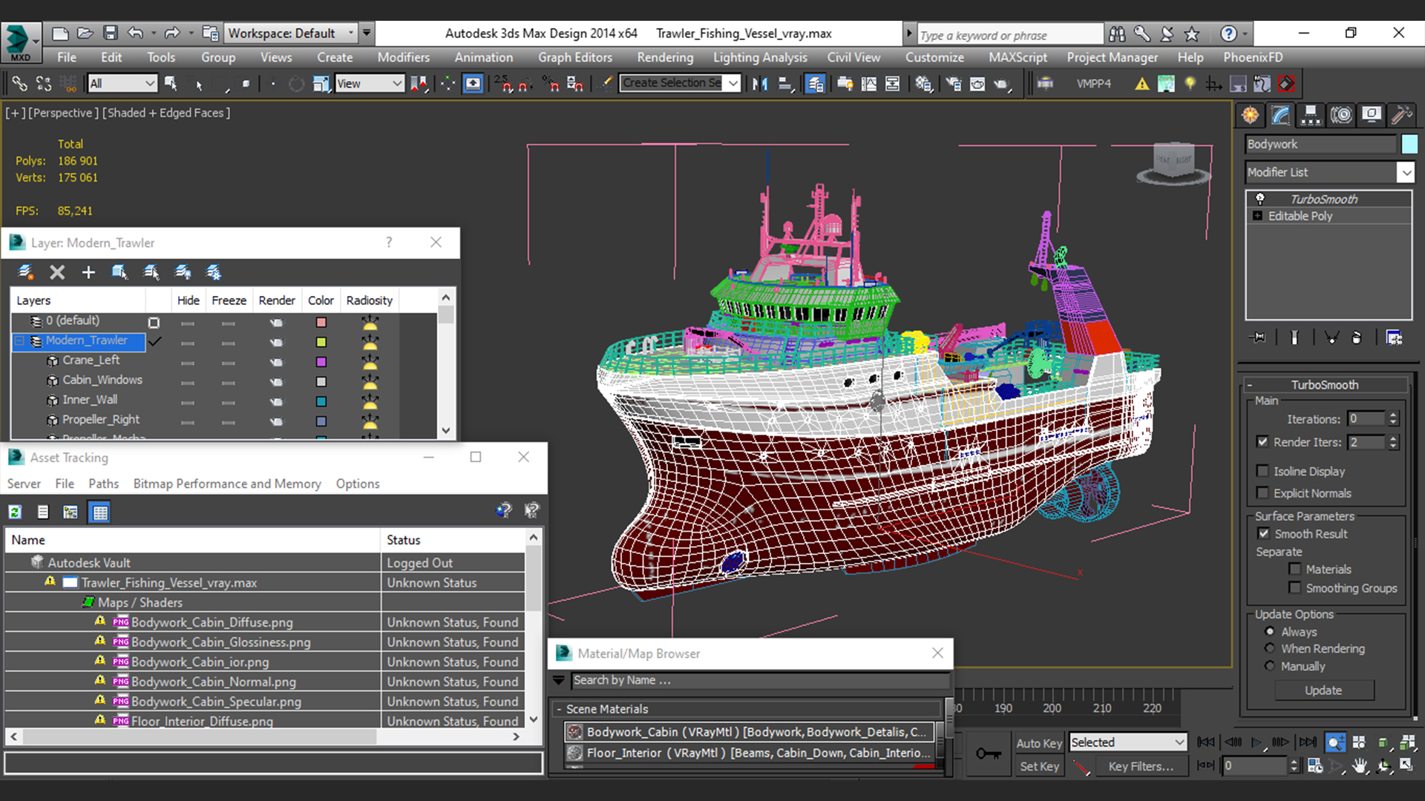Click the Go to End playback icon
Viewport: 1425px width, 801px height.
point(1308,742)
